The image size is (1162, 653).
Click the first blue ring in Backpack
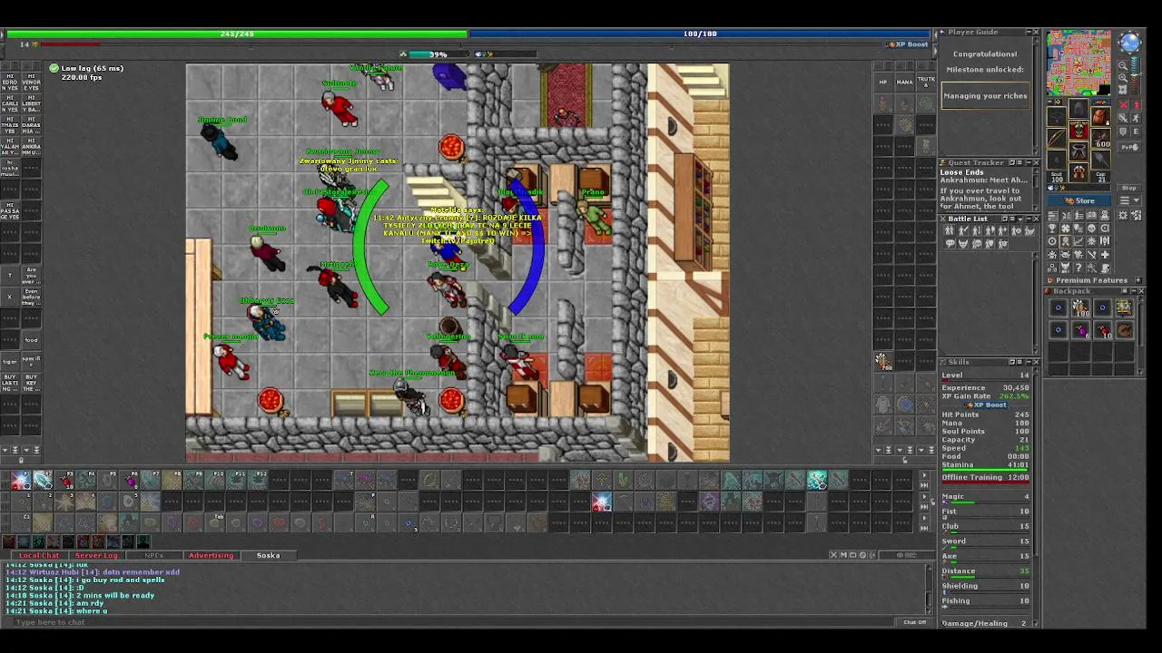pos(1058,308)
